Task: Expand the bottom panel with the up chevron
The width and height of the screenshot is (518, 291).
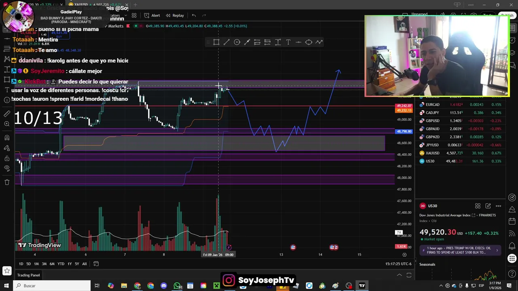Action: 399,275
